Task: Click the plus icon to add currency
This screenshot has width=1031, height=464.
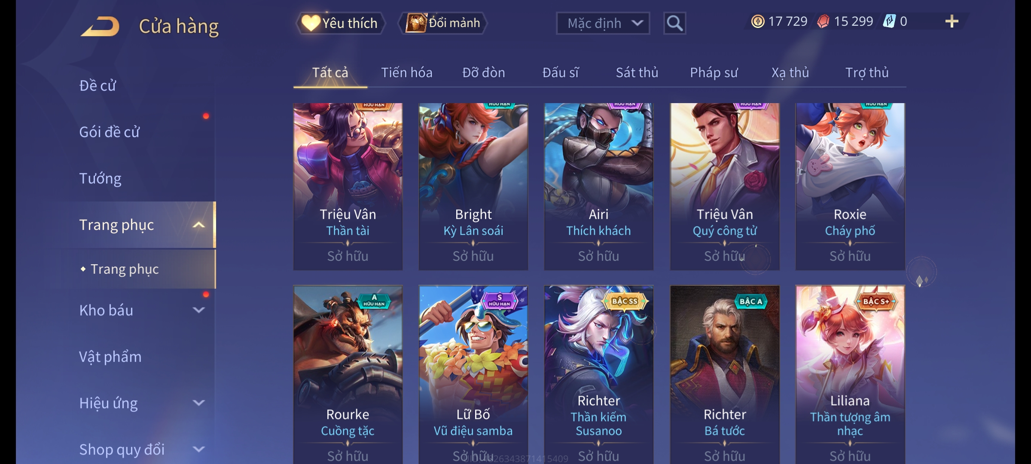Action: [x=952, y=21]
